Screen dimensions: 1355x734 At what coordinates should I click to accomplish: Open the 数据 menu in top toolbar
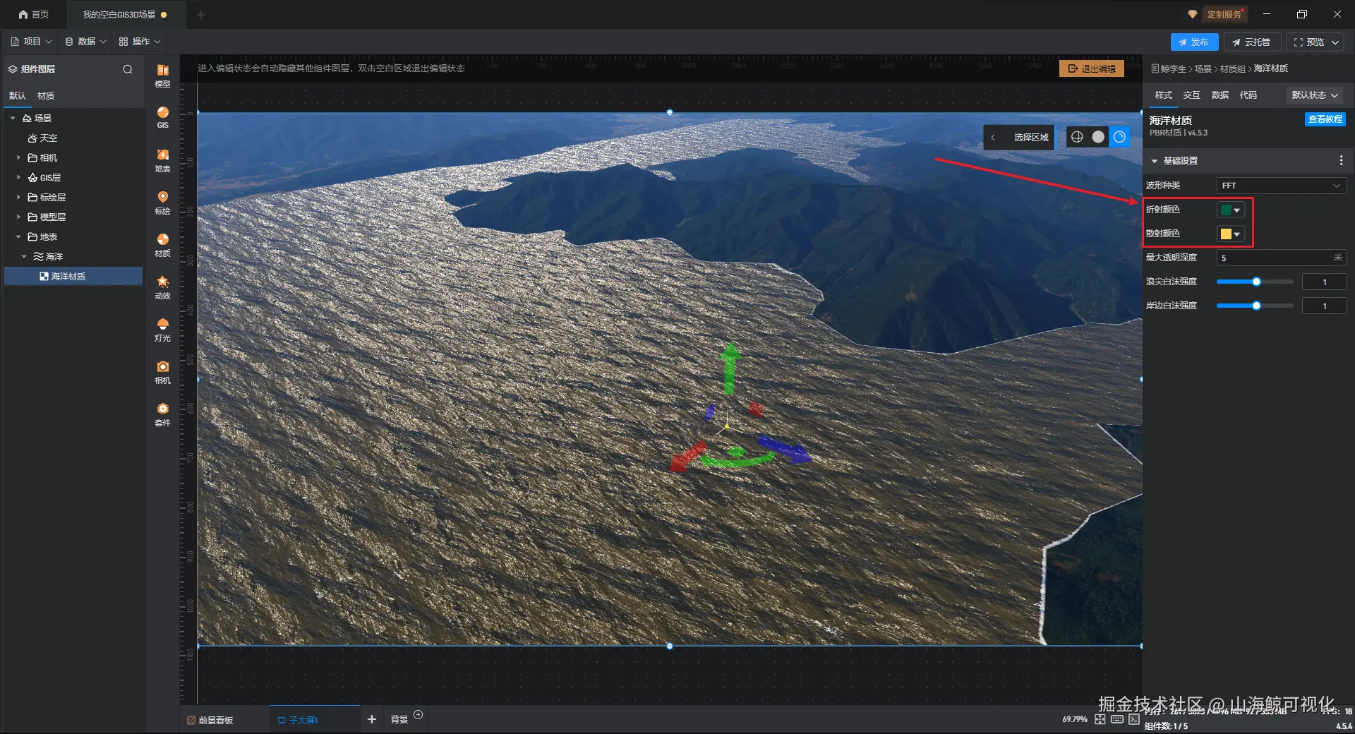click(85, 42)
